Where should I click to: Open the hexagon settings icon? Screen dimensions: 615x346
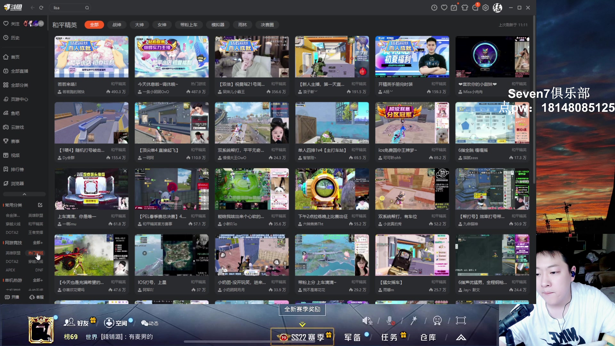[x=486, y=8]
